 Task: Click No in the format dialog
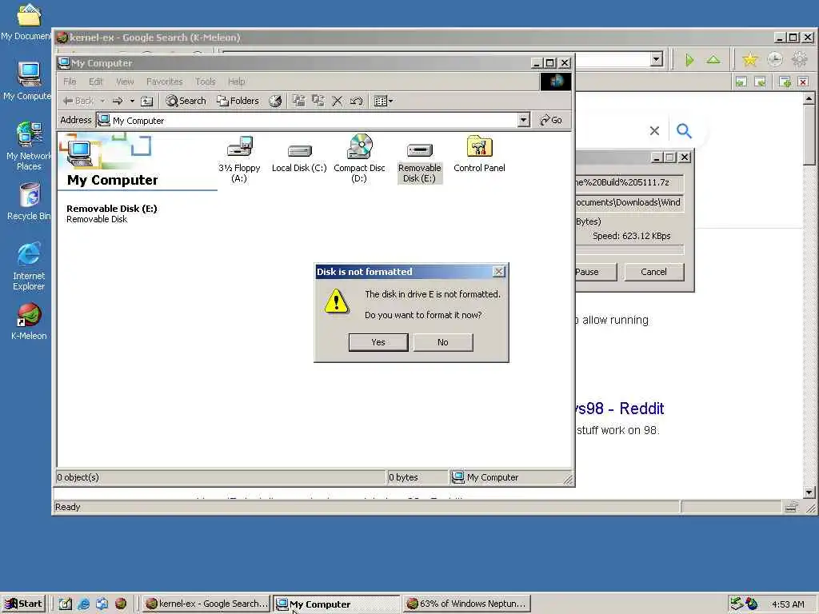[443, 342]
